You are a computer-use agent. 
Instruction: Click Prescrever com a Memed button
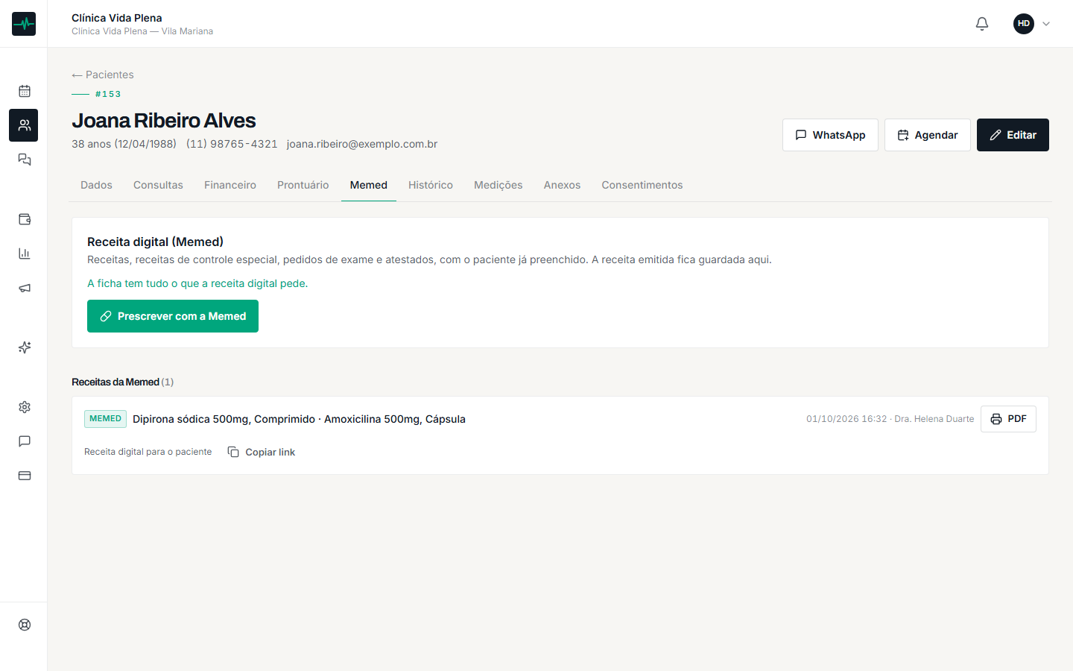(x=173, y=316)
